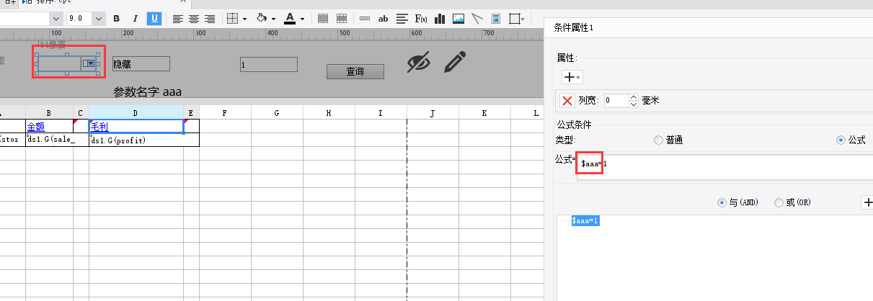The width and height of the screenshot is (873, 301).
Task: Toggle underline formatting
Action: pyautogui.click(x=154, y=19)
